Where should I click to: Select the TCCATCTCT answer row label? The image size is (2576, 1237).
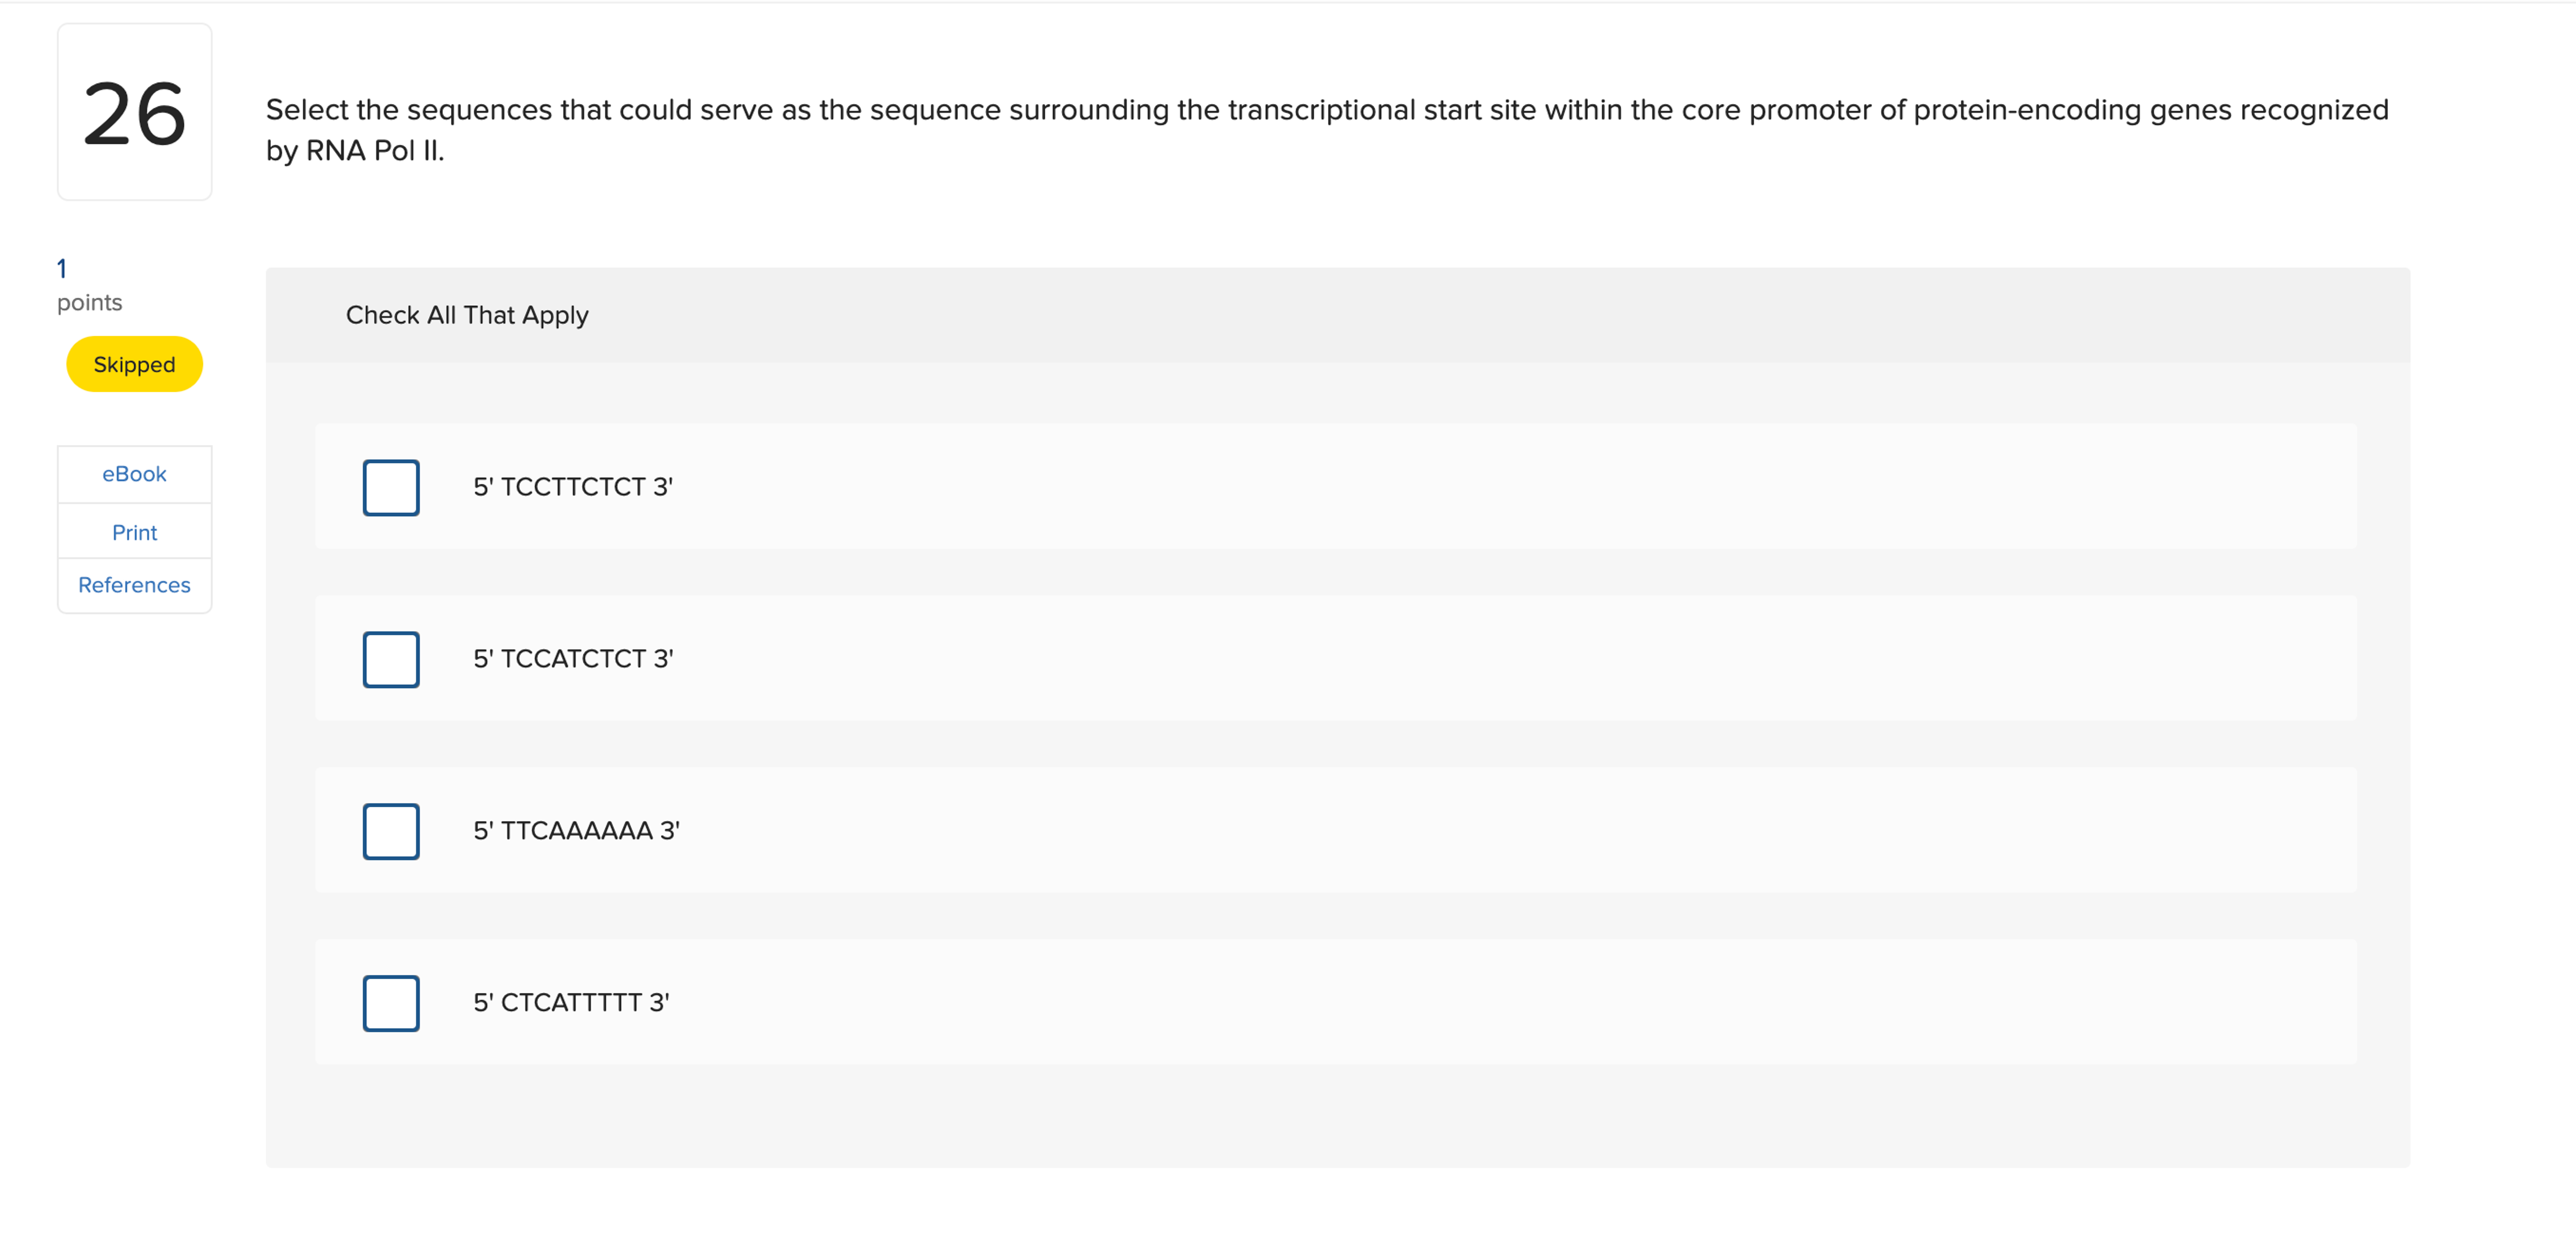[x=573, y=659]
